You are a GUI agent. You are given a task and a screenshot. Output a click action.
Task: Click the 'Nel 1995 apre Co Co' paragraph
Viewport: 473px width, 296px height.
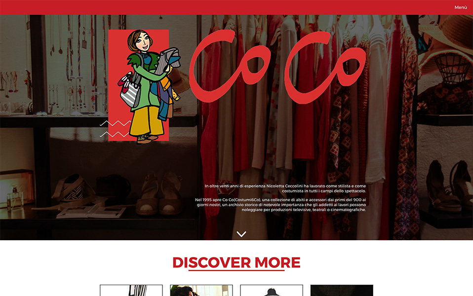click(280, 205)
